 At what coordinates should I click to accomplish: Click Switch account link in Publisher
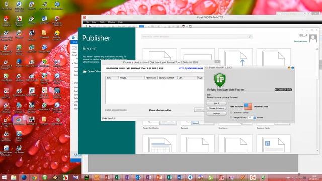point(300,41)
